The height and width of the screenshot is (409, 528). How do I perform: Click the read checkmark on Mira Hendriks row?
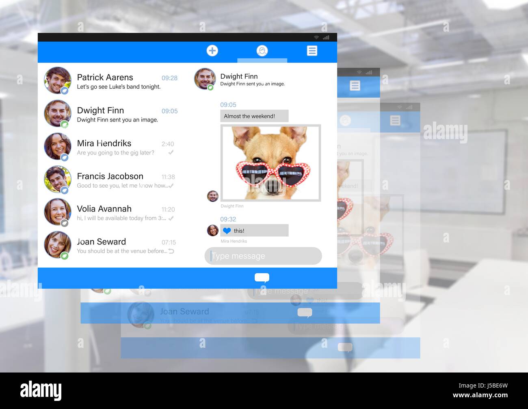[171, 152]
